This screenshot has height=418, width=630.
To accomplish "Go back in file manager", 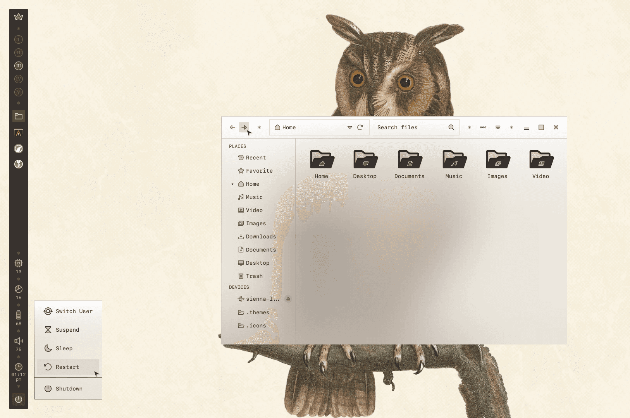I will tap(232, 127).
